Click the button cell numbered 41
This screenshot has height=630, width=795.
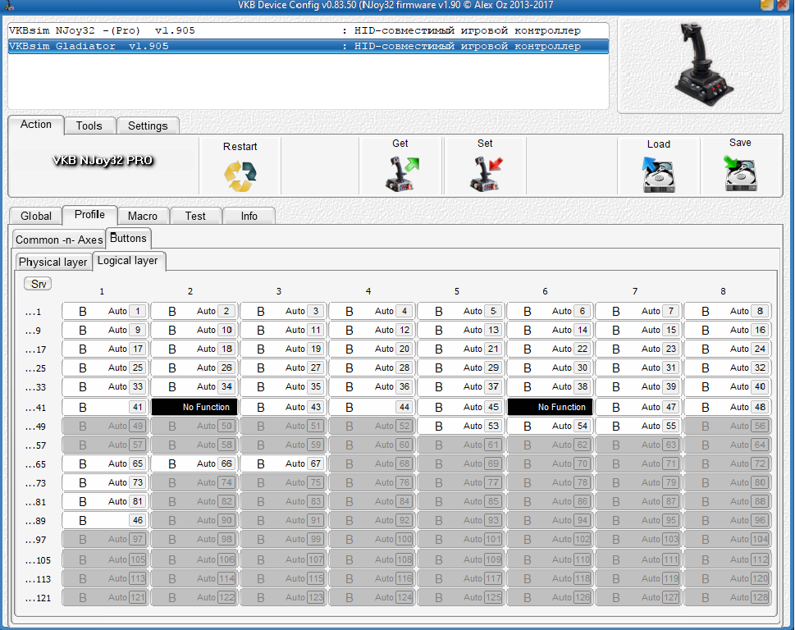tap(105, 407)
